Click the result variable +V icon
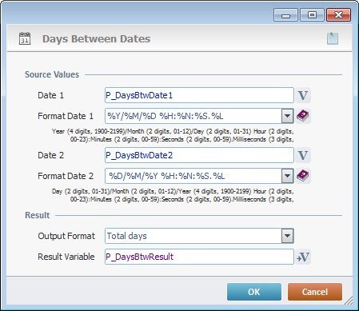 coord(303,257)
